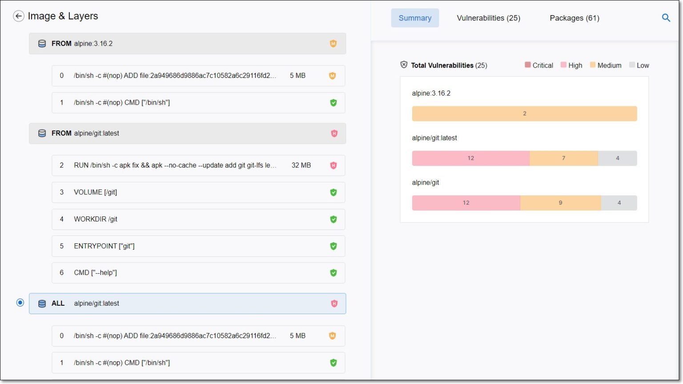The width and height of the screenshot is (683, 384).
Task: Open the Packages (61) tab
Action: tap(574, 18)
